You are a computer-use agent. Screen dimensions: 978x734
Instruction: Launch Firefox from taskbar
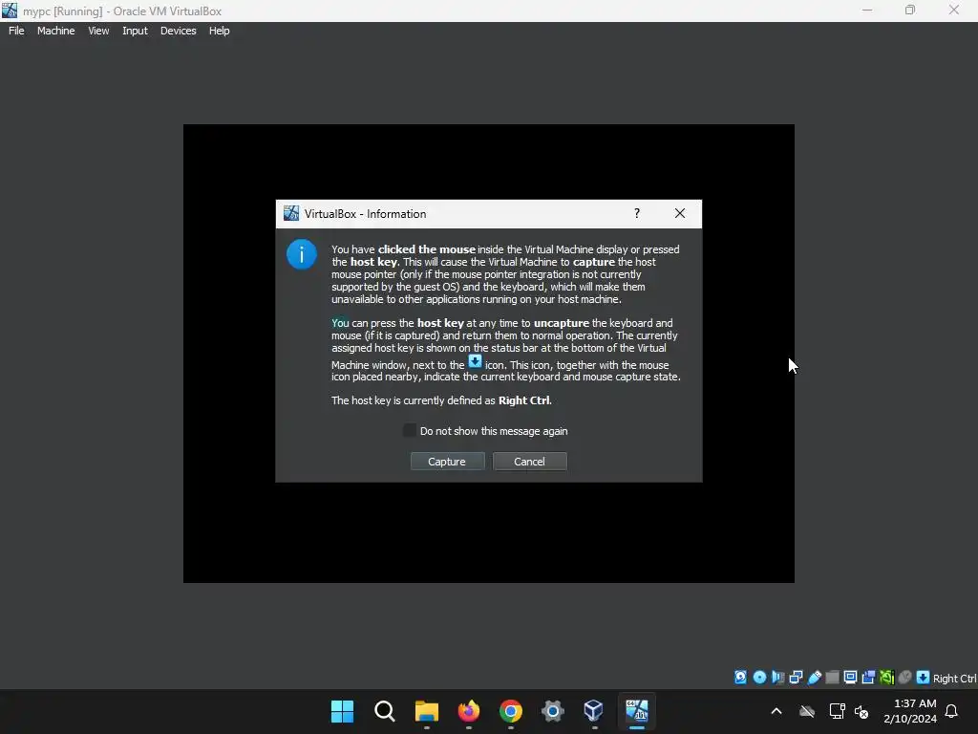[x=468, y=711]
